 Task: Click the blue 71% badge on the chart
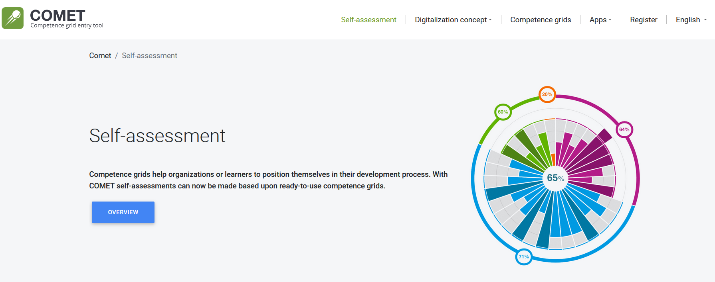[524, 257]
